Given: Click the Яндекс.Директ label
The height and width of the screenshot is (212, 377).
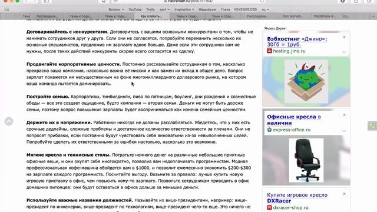Looking at the screenshot, I should point(275,28).
